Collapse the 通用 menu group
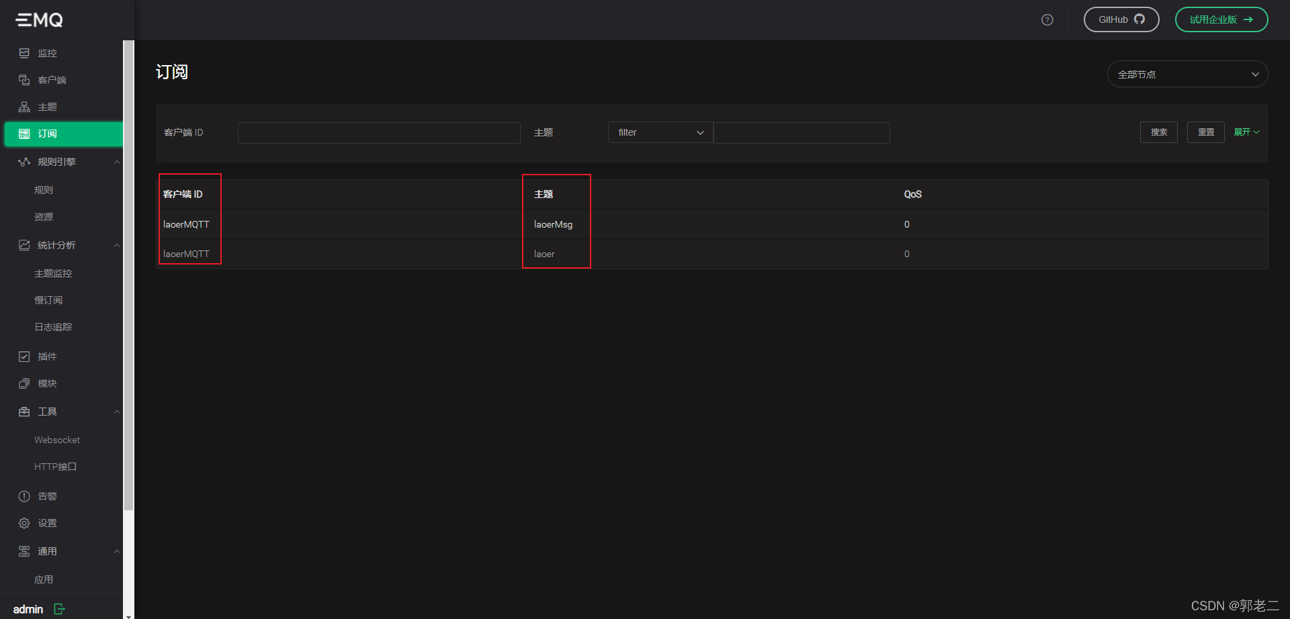1290x619 pixels. click(116, 551)
